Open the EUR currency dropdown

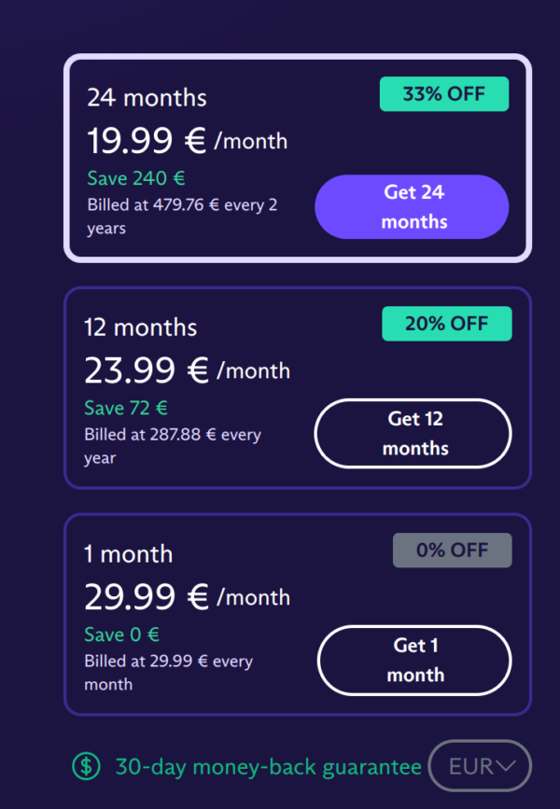tap(480, 766)
